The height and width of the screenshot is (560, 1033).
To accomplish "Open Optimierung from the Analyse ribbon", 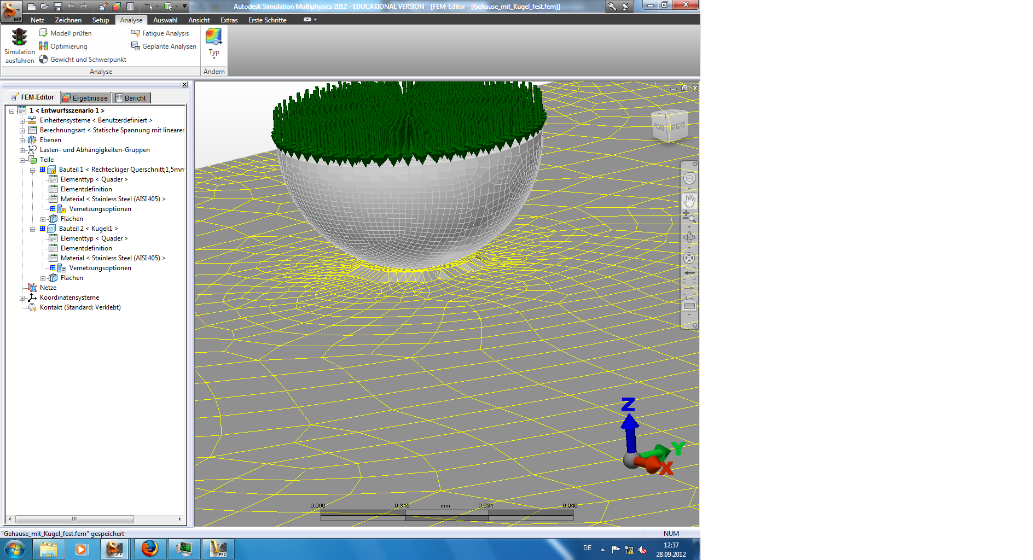I will click(x=63, y=46).
